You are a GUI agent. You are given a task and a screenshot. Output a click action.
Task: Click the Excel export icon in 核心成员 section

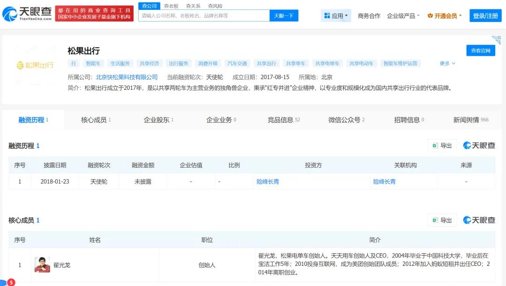pos(434,220)
